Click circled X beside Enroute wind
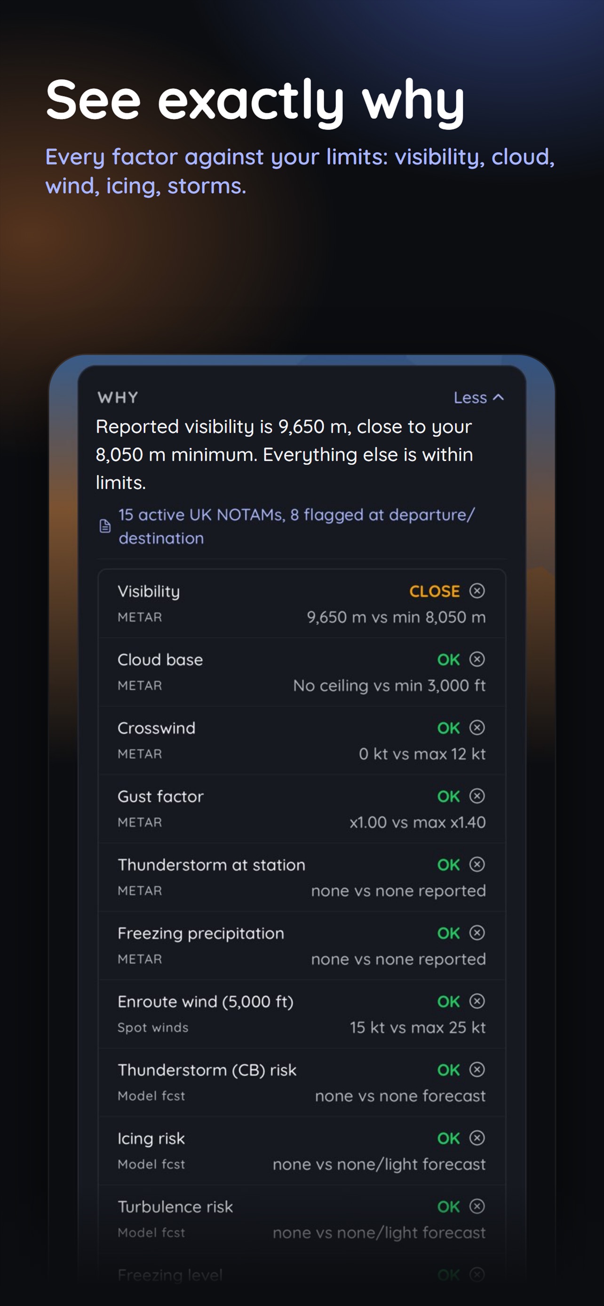This screenshot has width=604, height=1306. [x=477, y=1001]
